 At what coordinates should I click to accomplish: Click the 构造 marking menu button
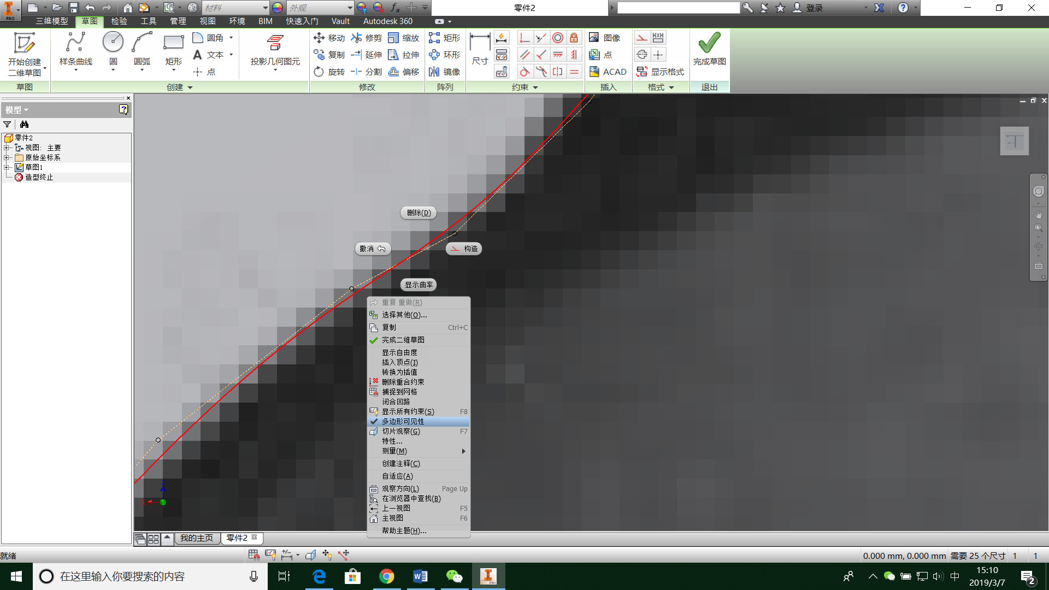click(464, 249)
